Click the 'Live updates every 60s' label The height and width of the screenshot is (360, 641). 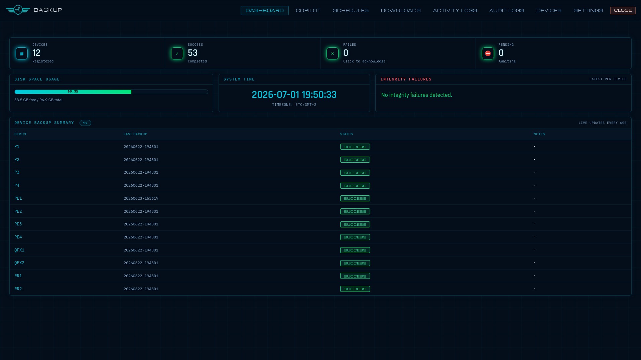pos(603,123)
